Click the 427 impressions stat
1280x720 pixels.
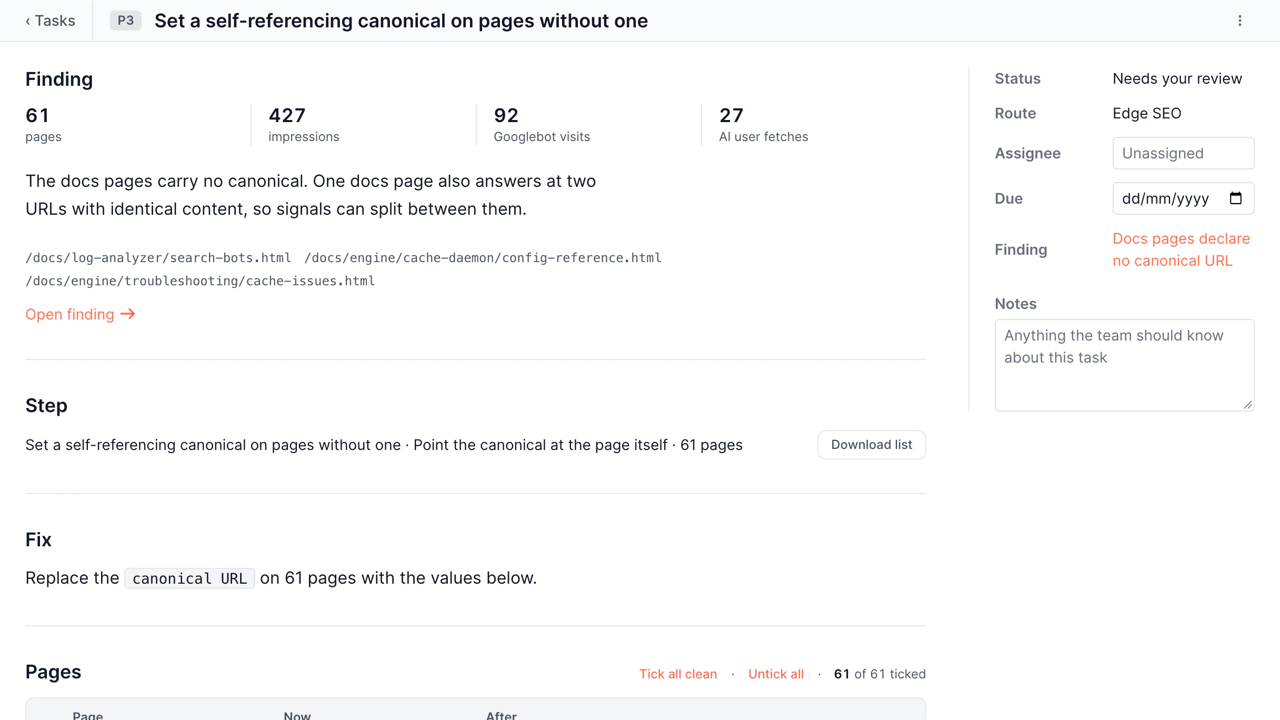click(x=304, y=125)
